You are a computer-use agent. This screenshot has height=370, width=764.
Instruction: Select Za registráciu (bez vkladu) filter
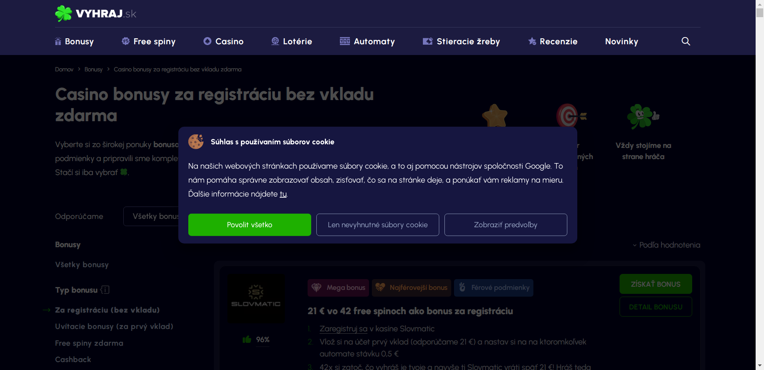click(x=107, y=310)
